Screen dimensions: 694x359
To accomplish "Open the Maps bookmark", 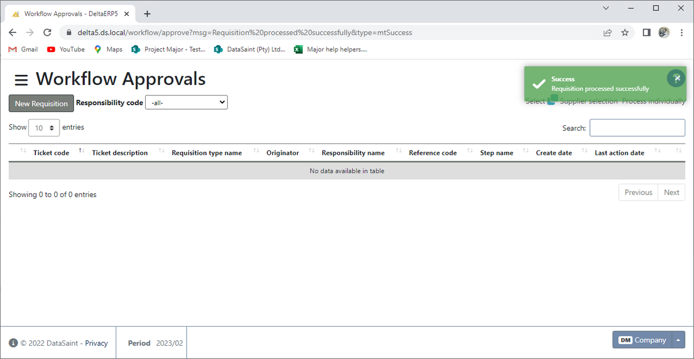I will pyautogui.click(x=108, y=50).
